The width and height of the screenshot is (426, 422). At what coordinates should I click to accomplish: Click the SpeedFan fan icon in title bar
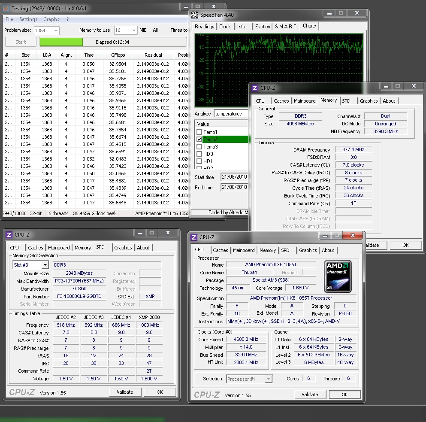(194, 15)
